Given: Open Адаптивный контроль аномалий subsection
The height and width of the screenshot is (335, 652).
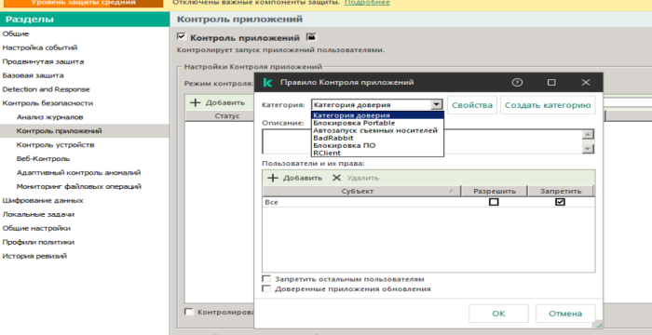Looking at the screenshot, I should (78, 172).
